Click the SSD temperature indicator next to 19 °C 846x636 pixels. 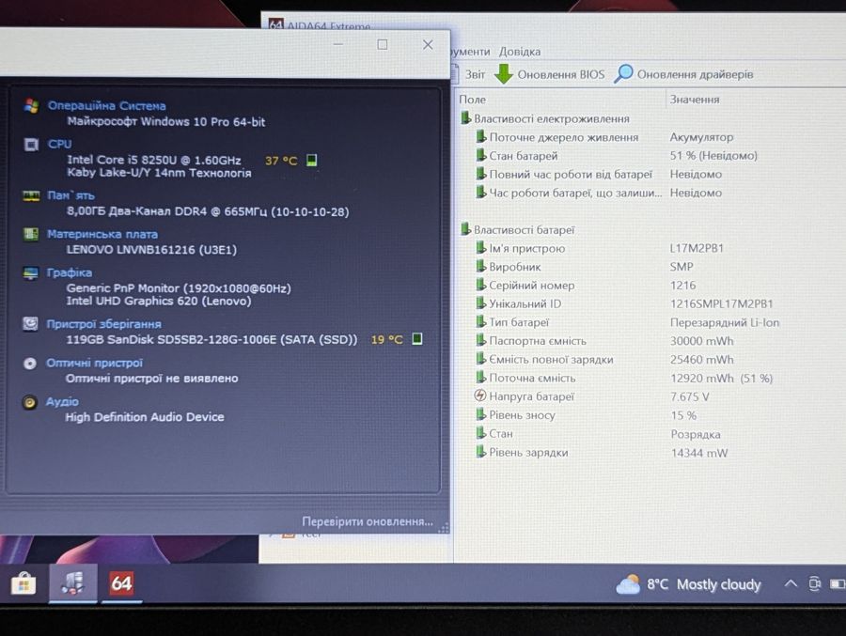pyautogui.click(x=417, y=339)
